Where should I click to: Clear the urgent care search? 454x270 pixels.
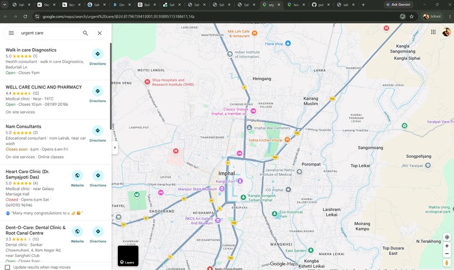click(x=100, y=33)
